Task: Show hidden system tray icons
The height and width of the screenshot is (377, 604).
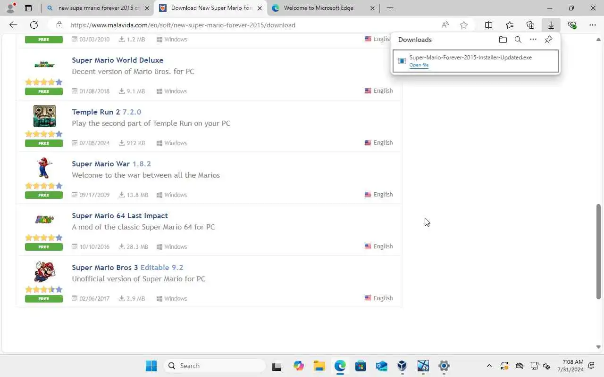Action: click(x=489, y=366)
